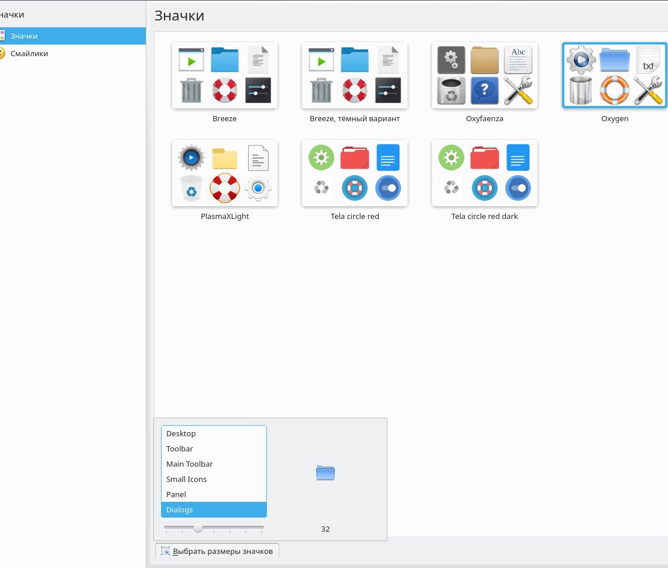The image size is (668, 568).
Task: Click the sliders icon in Breeze dark preview
Action: pos(388,90)
